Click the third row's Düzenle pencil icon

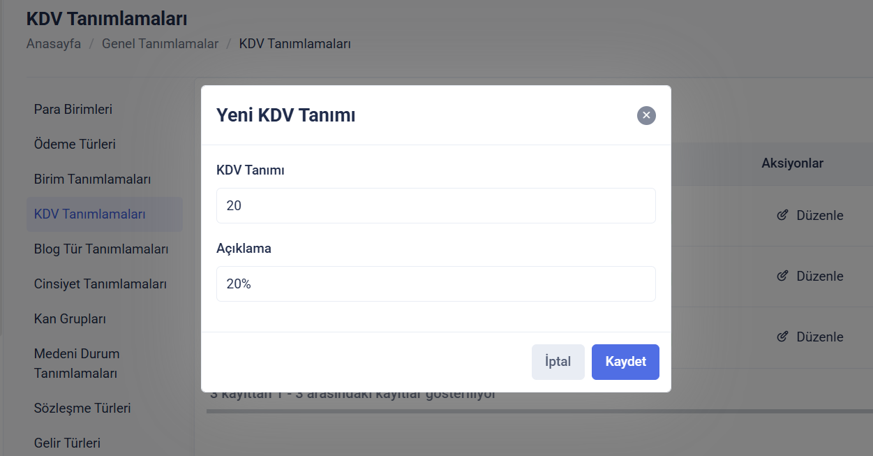pyautogui.click(x=782, y=337)
